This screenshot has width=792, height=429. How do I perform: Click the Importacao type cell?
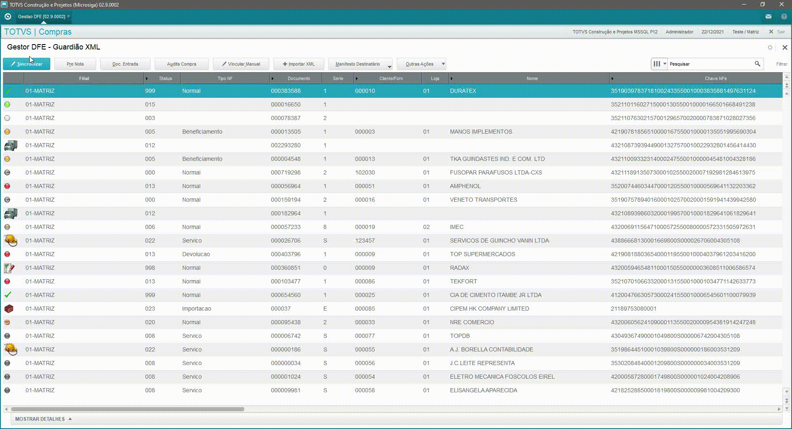pos(196,309)
